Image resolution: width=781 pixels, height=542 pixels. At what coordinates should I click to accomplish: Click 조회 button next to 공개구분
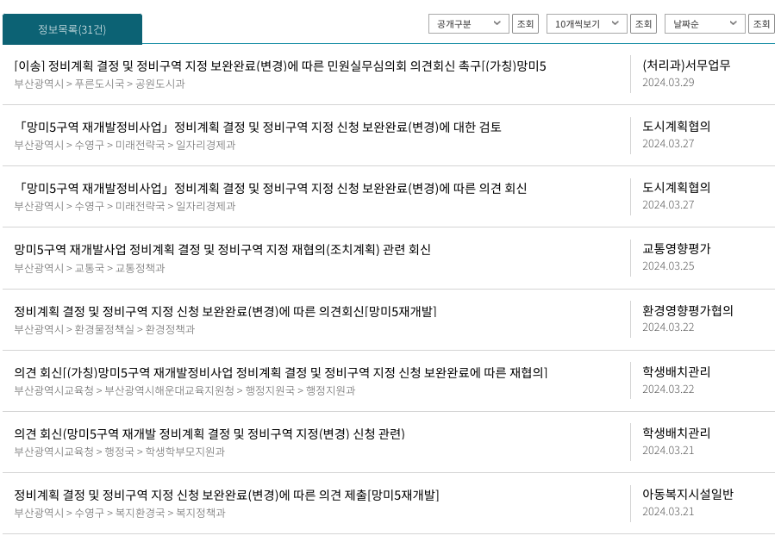[x=526, y=24]
